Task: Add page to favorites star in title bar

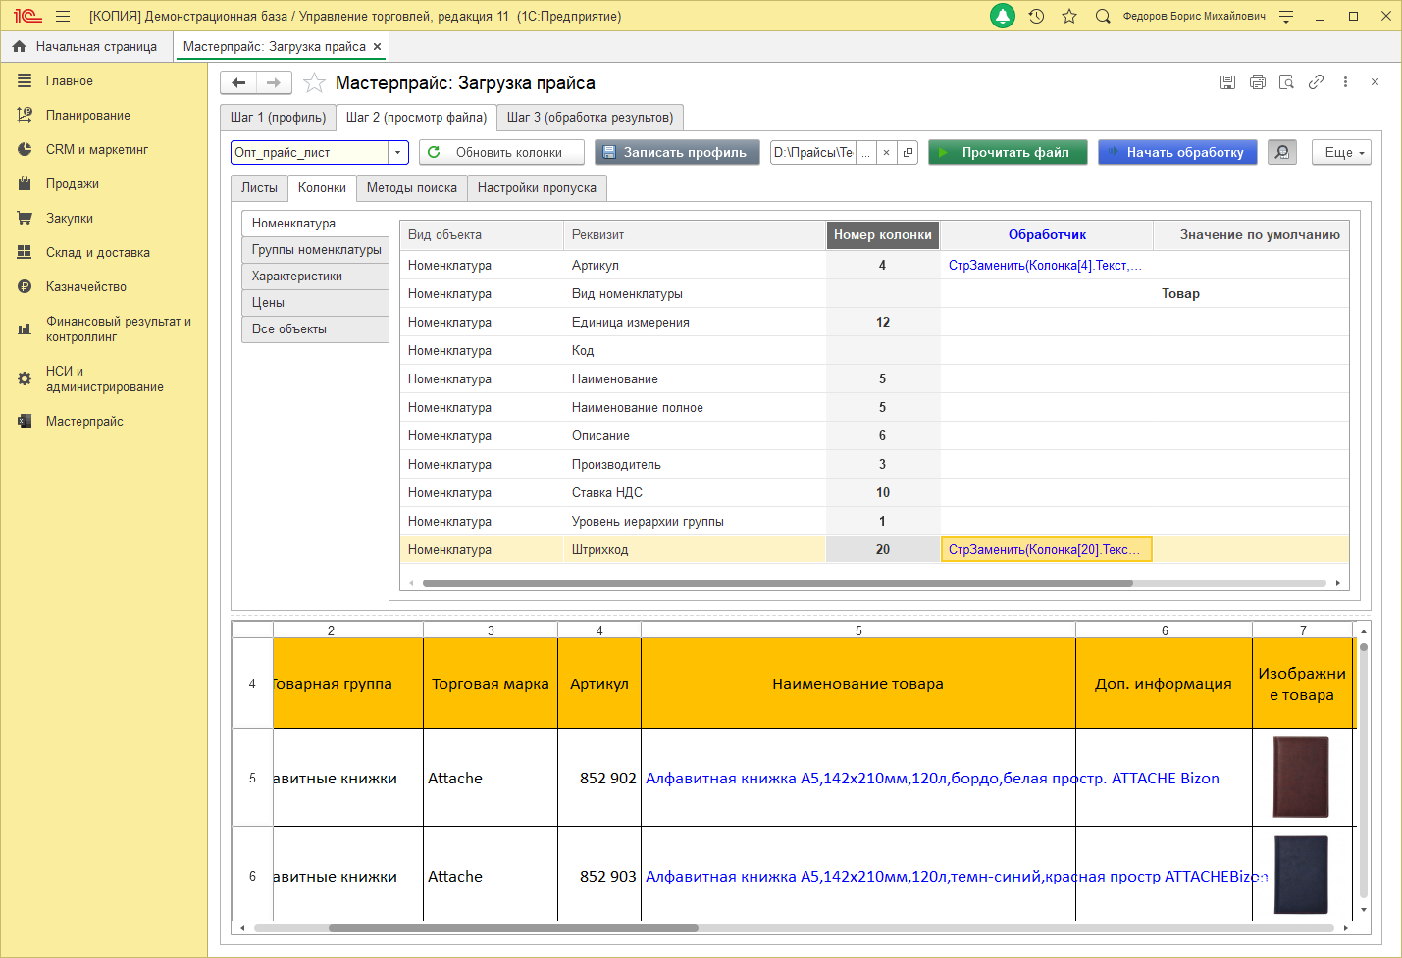Action: (1069, 16)
